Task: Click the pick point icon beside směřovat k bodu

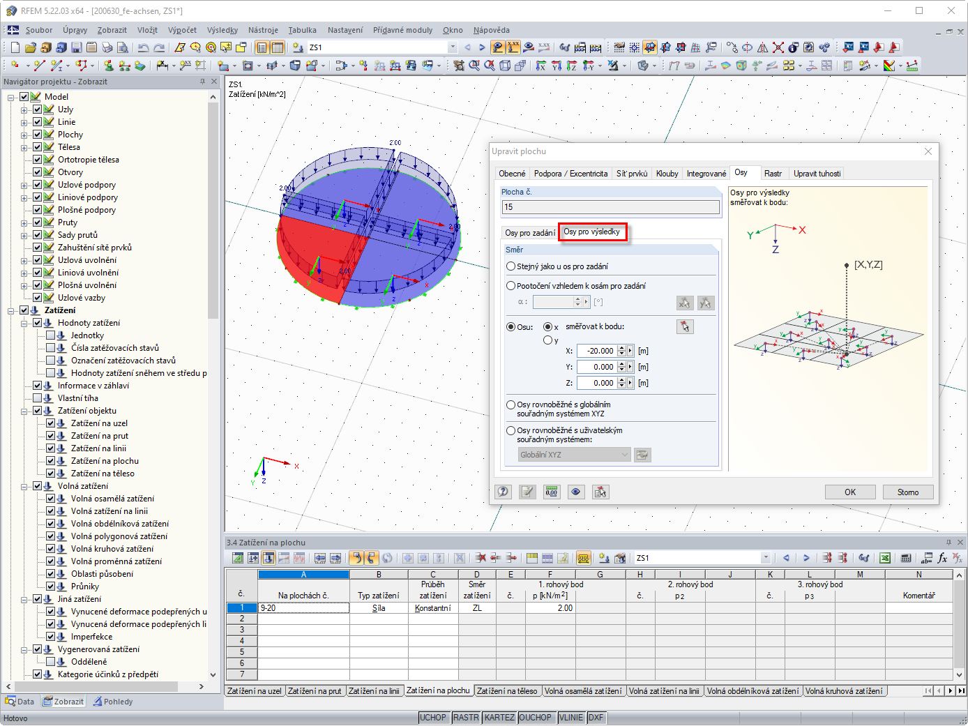Action: pyautogui.click(x=685, y=326)
